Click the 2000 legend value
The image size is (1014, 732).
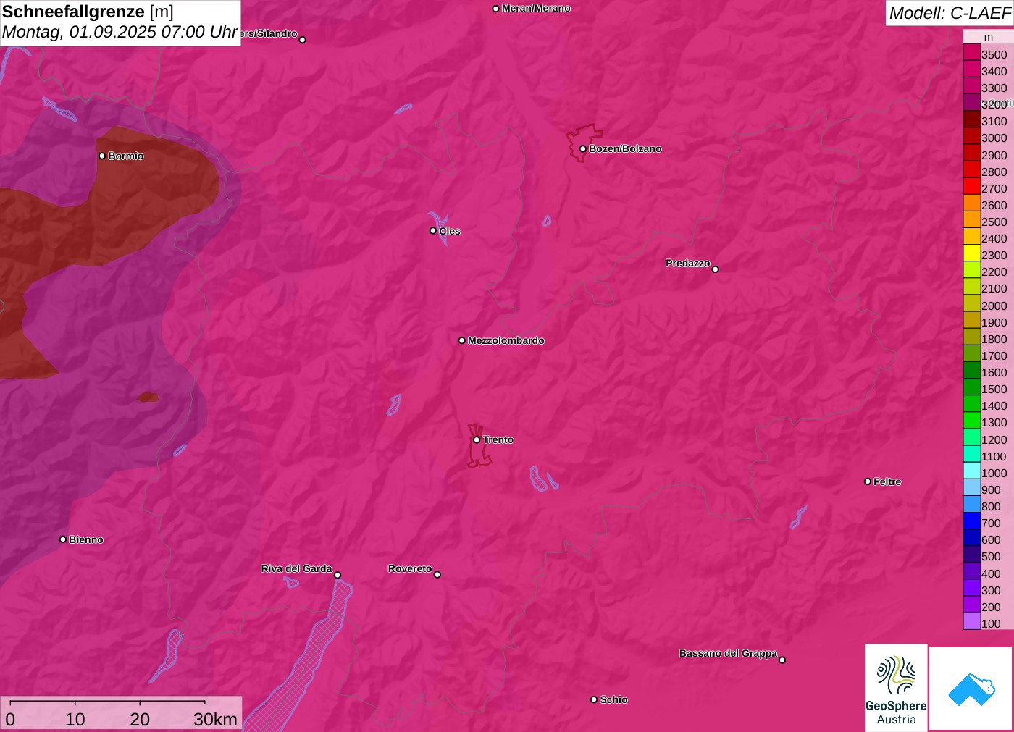coord(994,306)
